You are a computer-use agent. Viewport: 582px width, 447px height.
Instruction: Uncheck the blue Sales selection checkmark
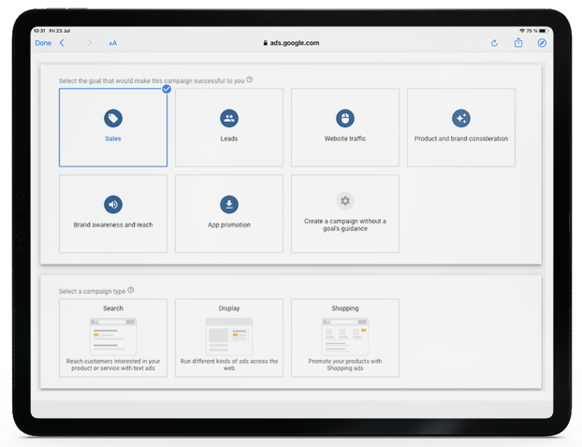(167, 89)
